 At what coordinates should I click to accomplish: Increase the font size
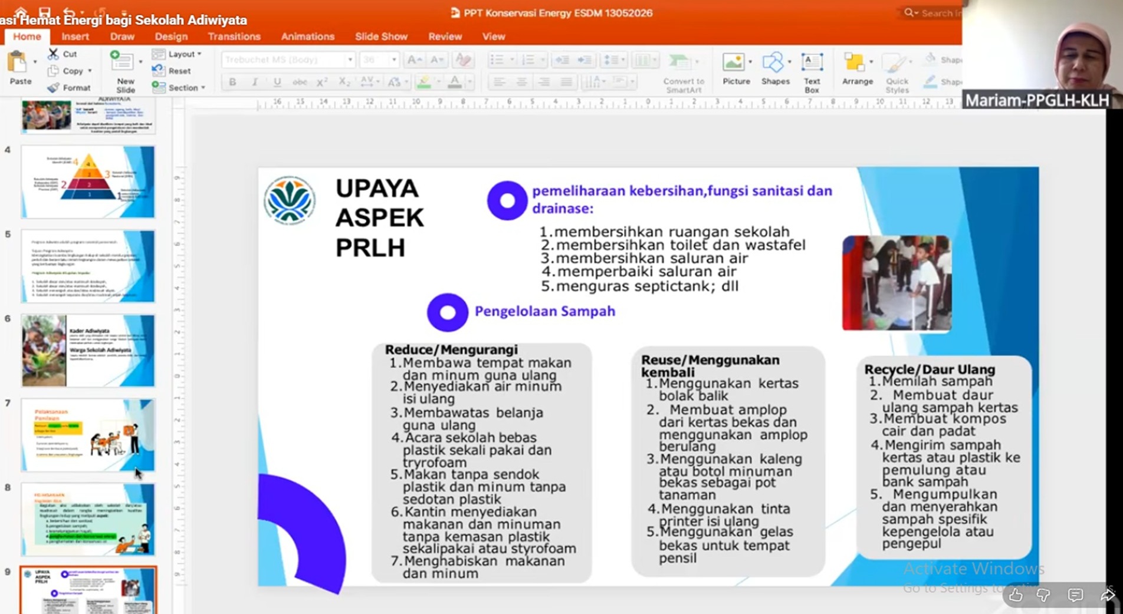click(415, 60)
